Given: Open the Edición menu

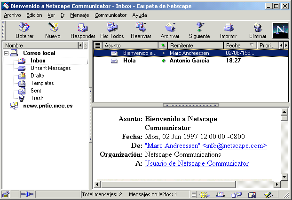Looking at the screenshot, I should click(x=34, y=15).
